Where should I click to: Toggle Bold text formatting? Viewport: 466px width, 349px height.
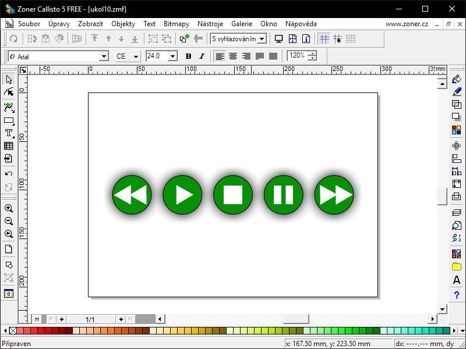click(x=188, y=56)
